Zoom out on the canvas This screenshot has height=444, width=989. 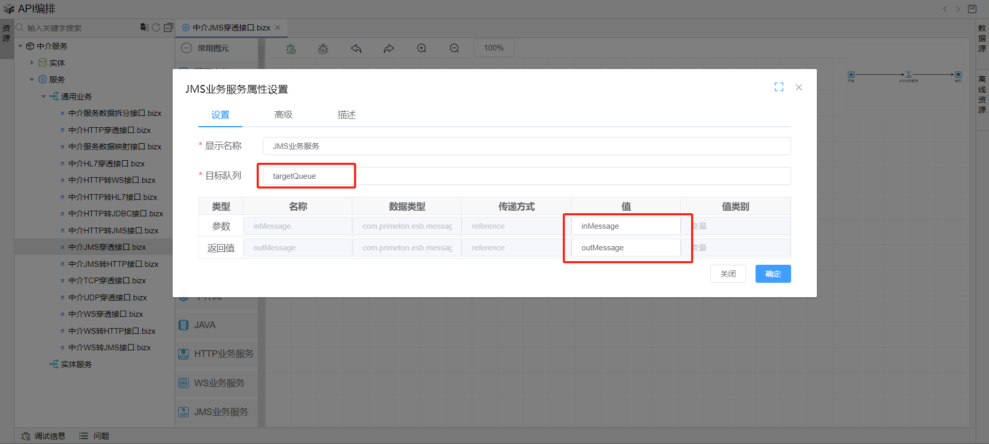coord(454,48)
